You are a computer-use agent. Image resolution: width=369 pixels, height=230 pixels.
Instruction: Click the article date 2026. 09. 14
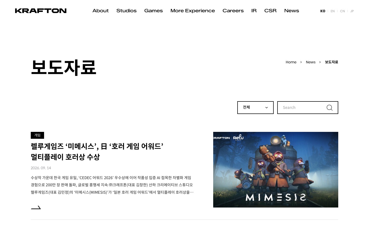41,168
